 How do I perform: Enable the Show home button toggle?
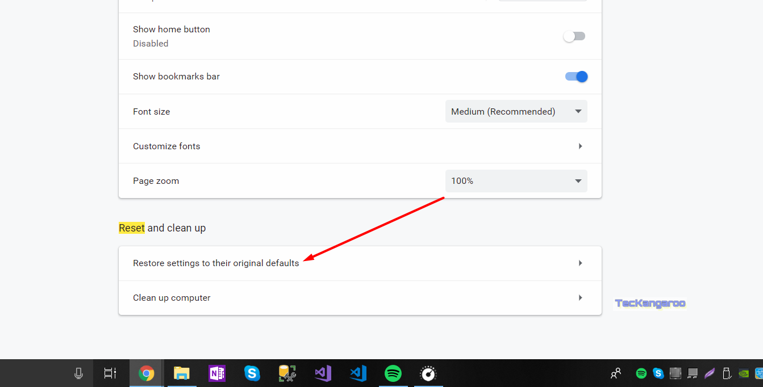pyautogui.click(x=574, y=36)
